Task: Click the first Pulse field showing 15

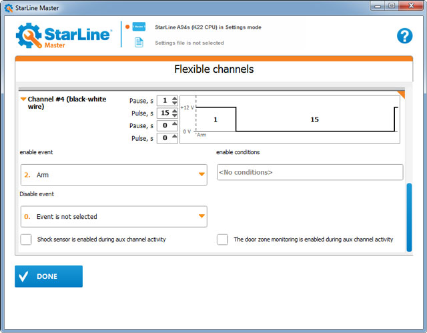Action: 165,113
